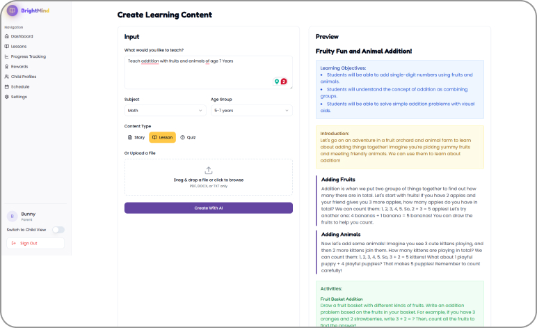537x328 pixels.
Task: Open Dashboard from the home icon
Action: (x=6, y=36)
